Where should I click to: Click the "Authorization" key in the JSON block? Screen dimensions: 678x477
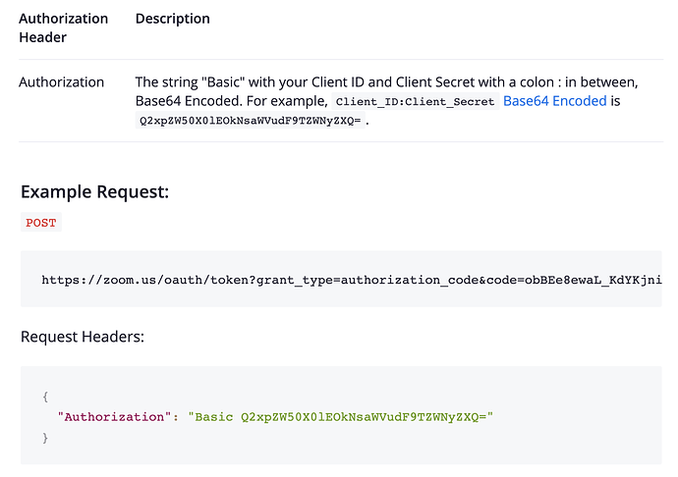pos(112,417)
